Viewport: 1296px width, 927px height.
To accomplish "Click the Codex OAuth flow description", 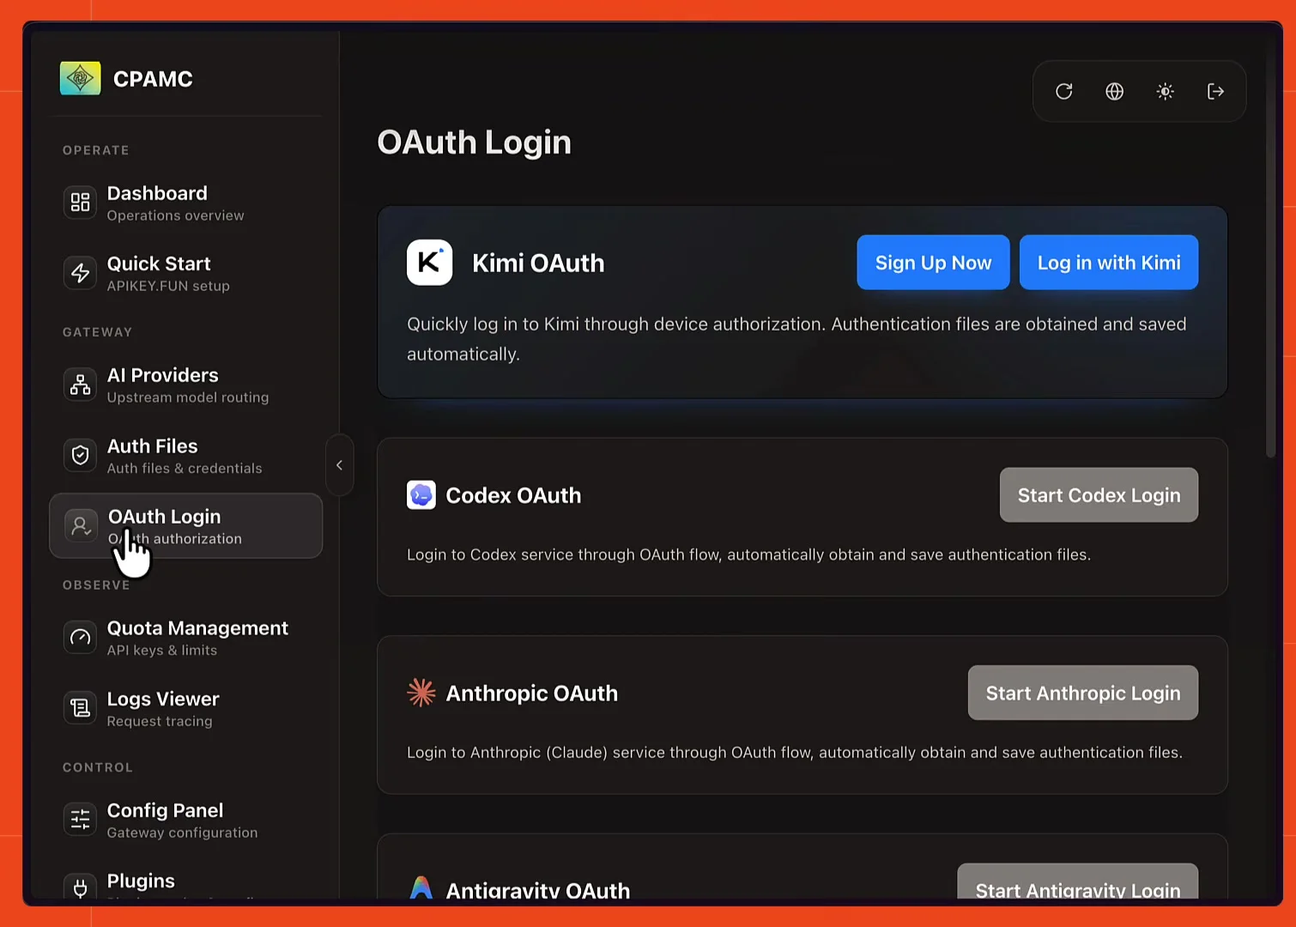I will pos(748,554).
